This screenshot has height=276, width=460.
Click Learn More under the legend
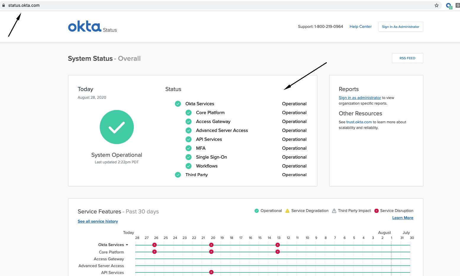point(403,218)
